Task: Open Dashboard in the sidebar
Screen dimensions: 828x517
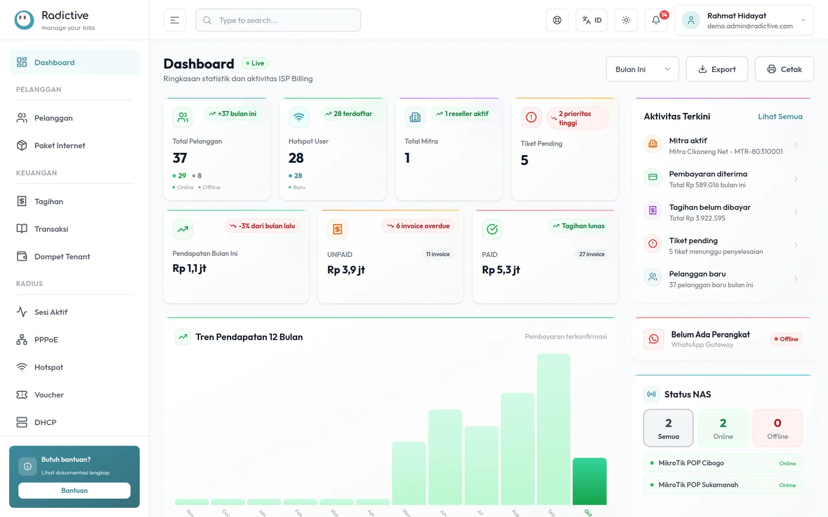Action: point(74,62)
